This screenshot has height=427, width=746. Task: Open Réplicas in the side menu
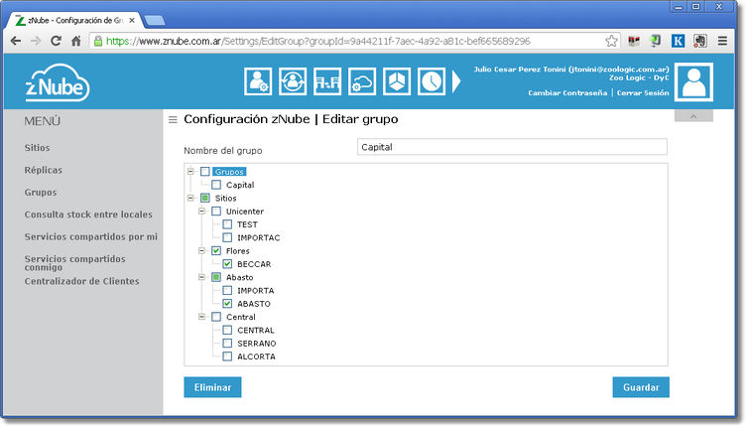(x=43, y=170)
